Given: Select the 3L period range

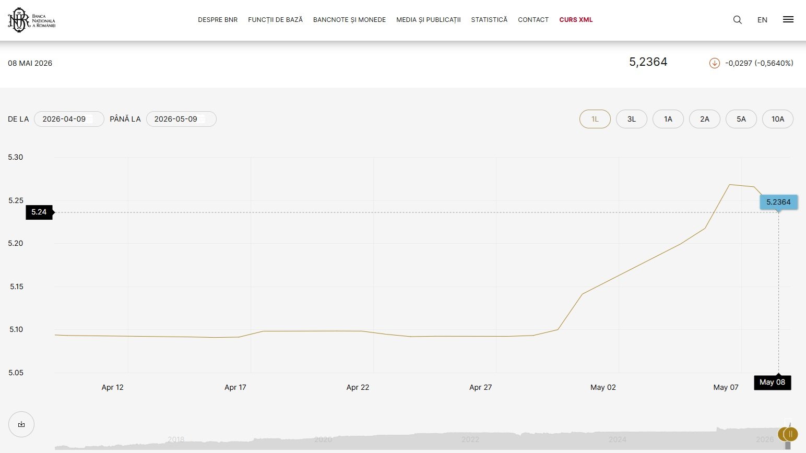Looking at the screenshot, I should tap(631, 119).
